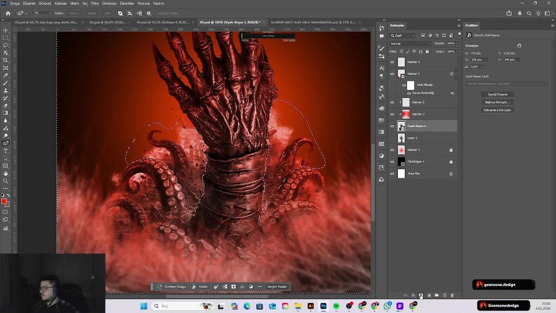Open the Windows Start menu

coord(144,306)
